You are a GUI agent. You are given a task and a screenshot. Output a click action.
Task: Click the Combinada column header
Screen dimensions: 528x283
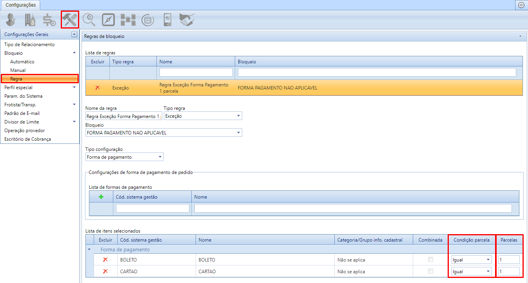[430, 240]
